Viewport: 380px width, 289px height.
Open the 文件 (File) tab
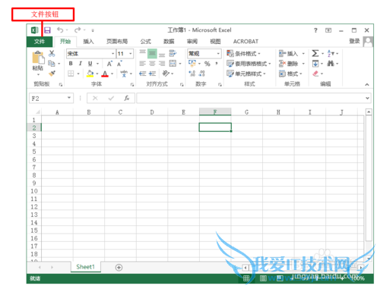40,42
